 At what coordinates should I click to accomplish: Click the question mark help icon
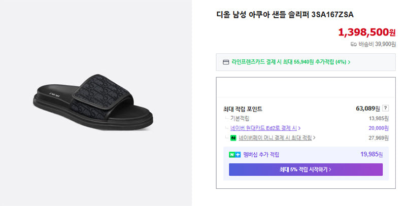coord(386,108)
